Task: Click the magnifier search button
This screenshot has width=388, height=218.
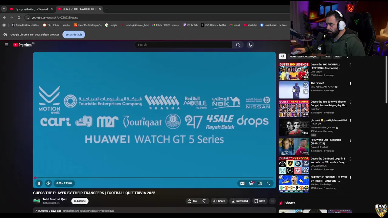Action: point(238,45)
